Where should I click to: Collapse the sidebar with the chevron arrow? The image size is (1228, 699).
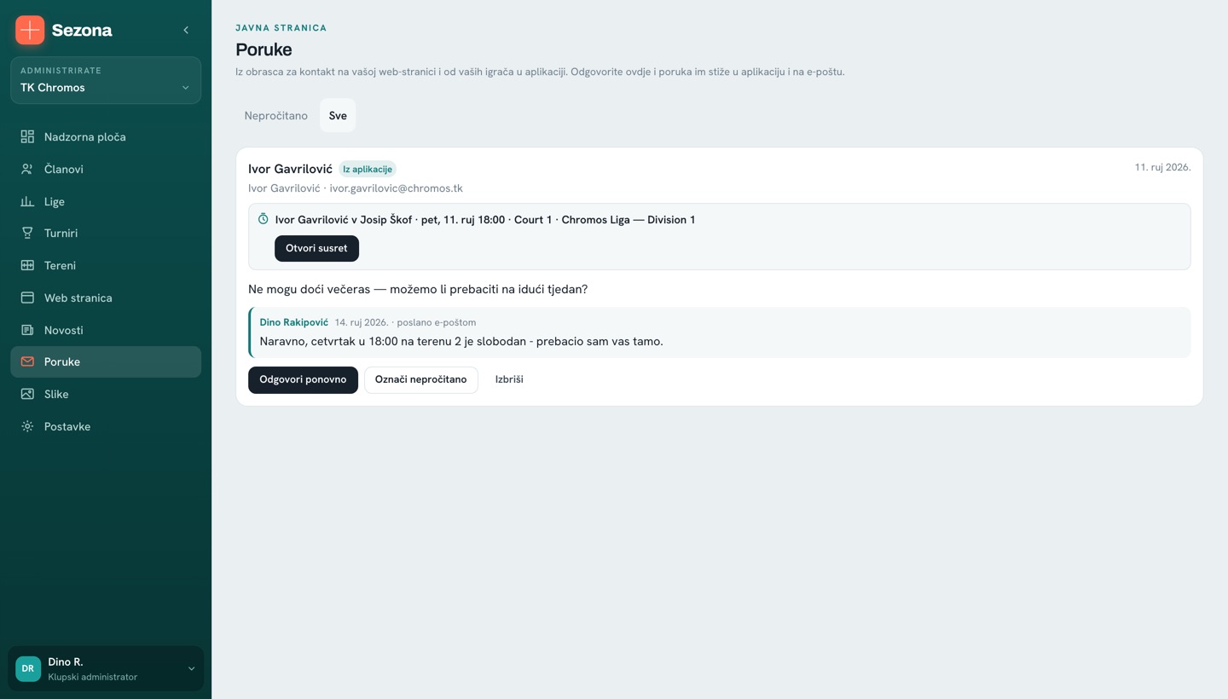(186, 30)
